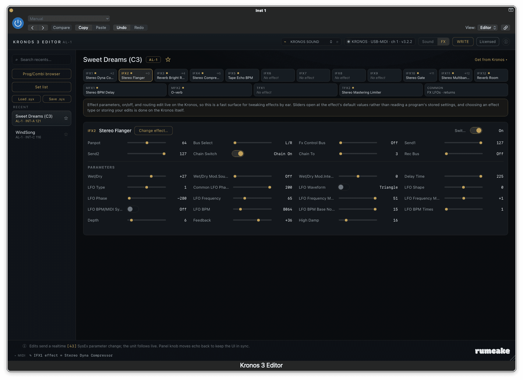Select TFX2 Stereo Mastering Limiter slot
The height and width of the screenshot is (380, 523).
381,90
